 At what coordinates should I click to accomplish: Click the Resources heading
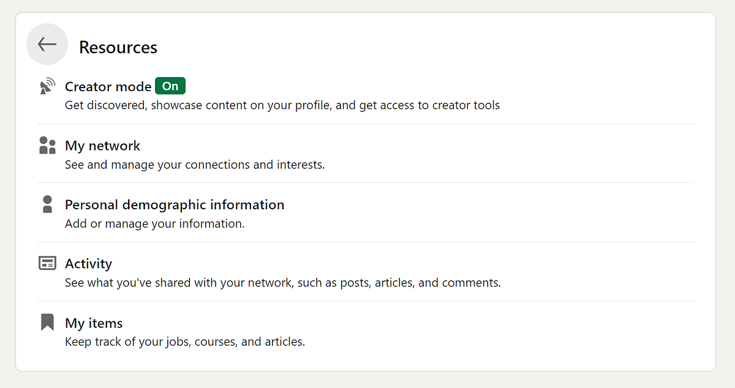(118, 47)
